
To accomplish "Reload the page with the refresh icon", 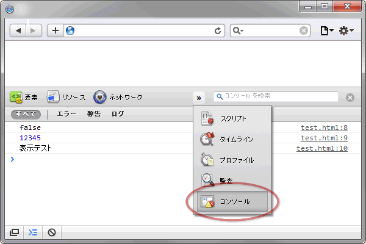I will (218, 30).
